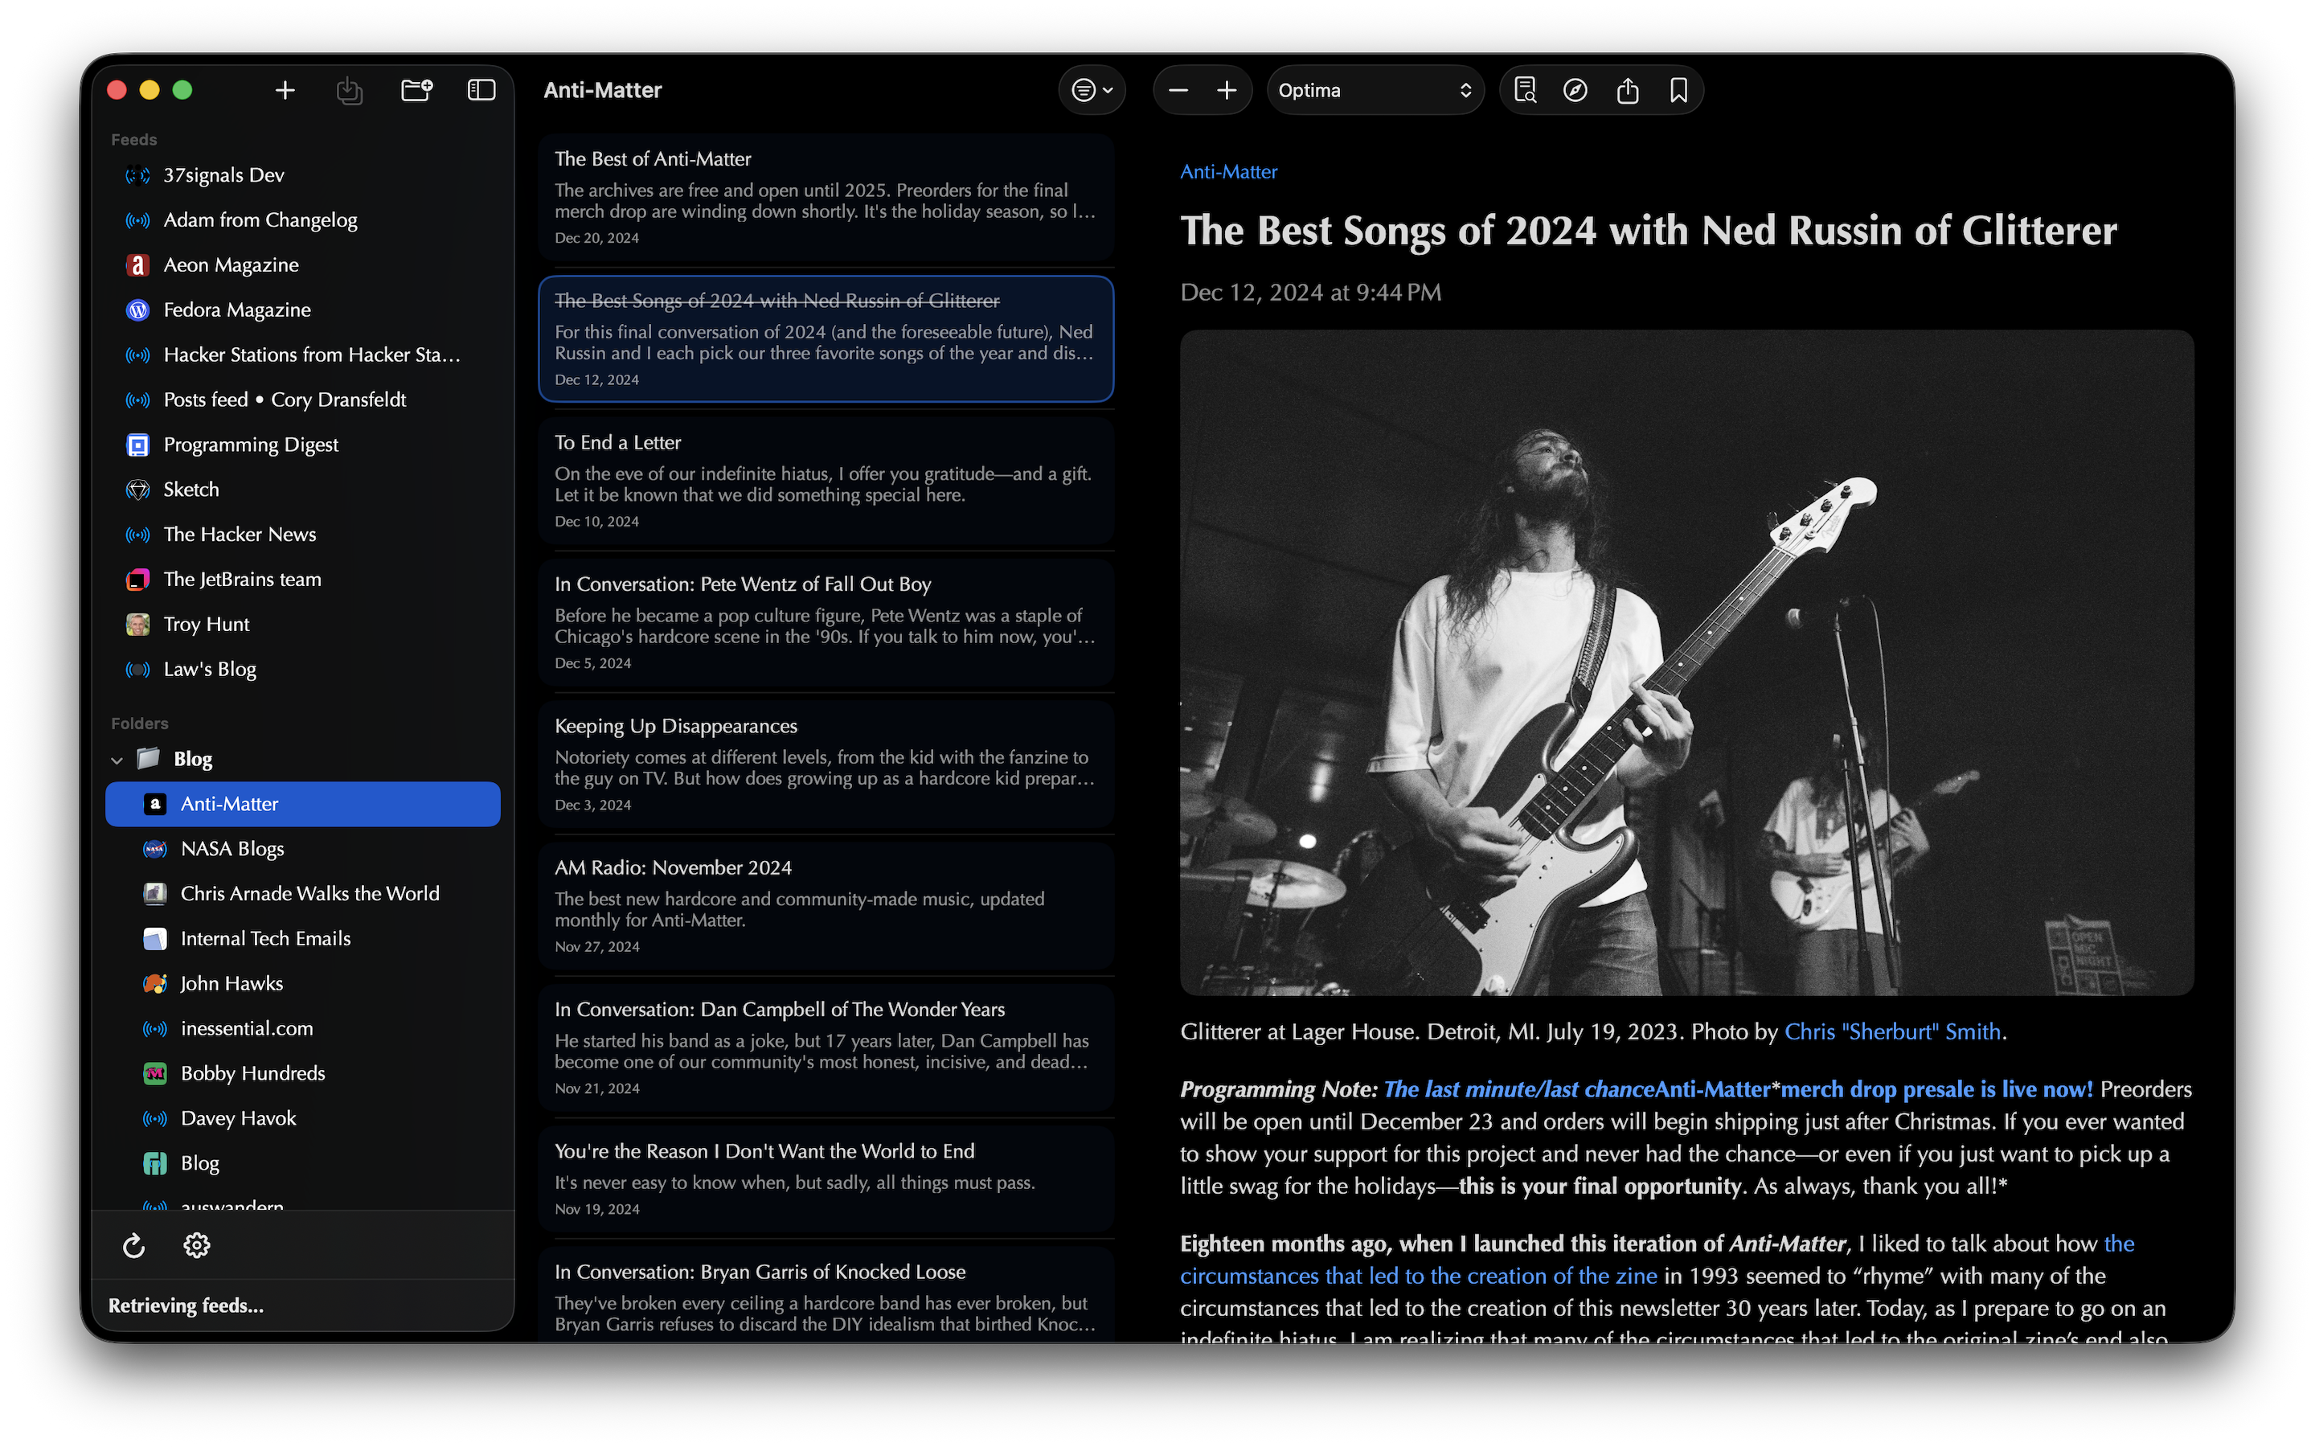Star the article with the bookmark icon
The height and width of the screenshot is (1447, 2315).
[1679, 90]
